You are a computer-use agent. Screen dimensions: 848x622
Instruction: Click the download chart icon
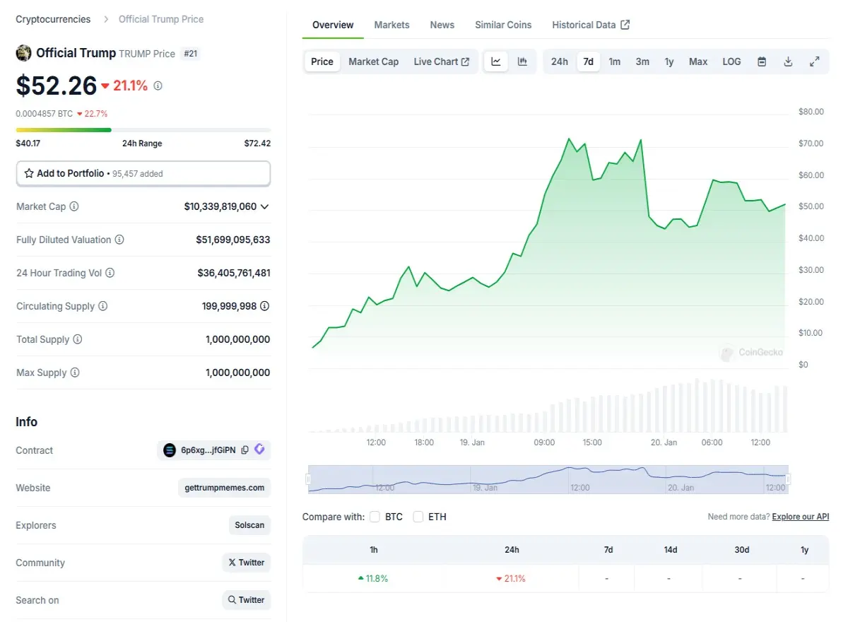[788, 61]
